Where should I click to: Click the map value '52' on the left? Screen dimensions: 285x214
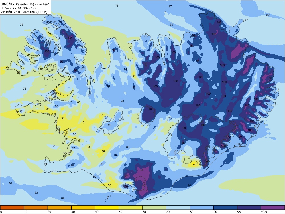click(17, 112)
